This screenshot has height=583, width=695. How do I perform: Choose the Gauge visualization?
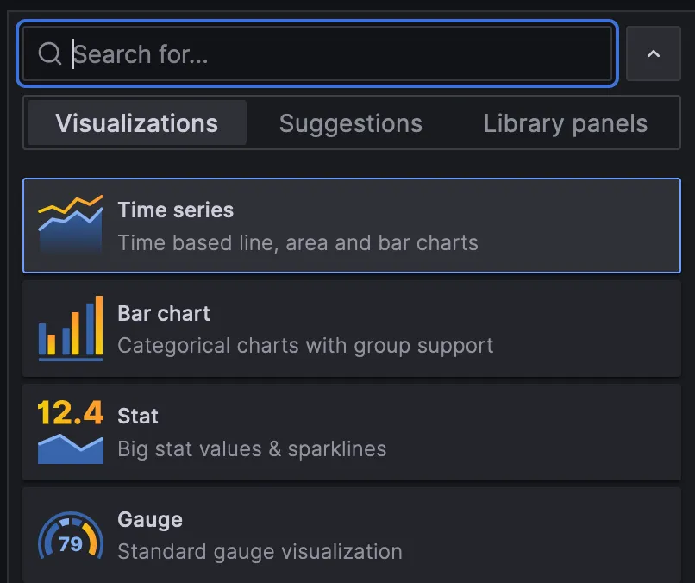345,535
